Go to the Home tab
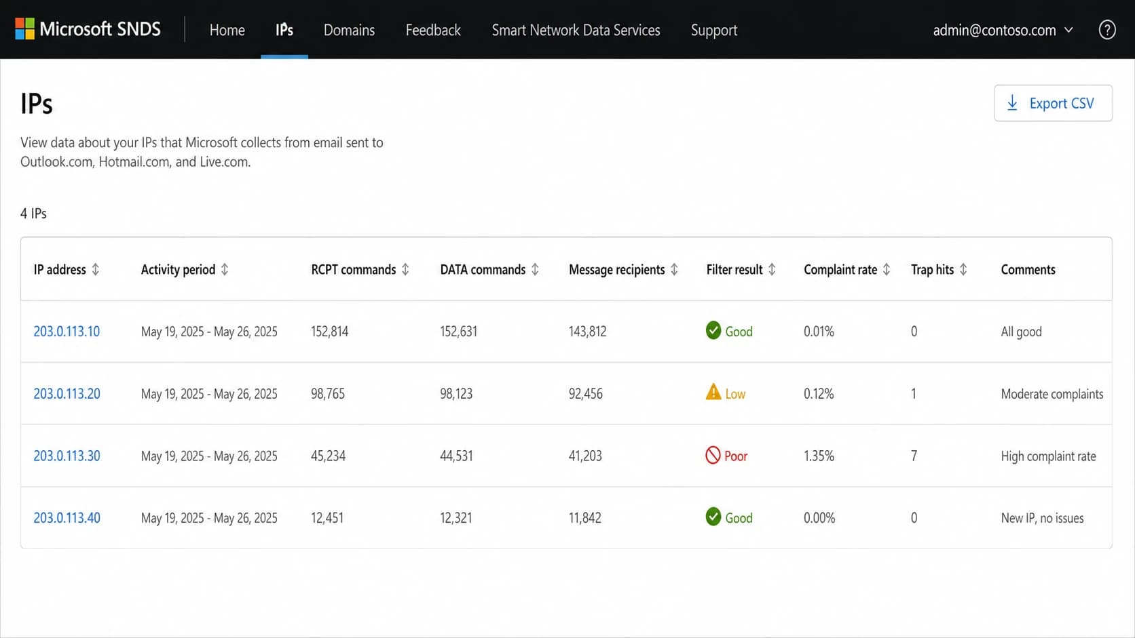The image size is (1135, 638). [x=227, y=30]
